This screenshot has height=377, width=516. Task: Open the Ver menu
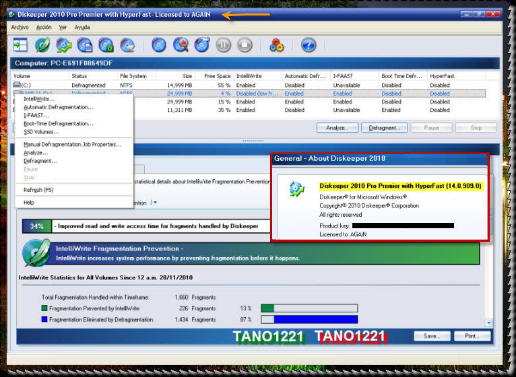click(x=63, y=28)
